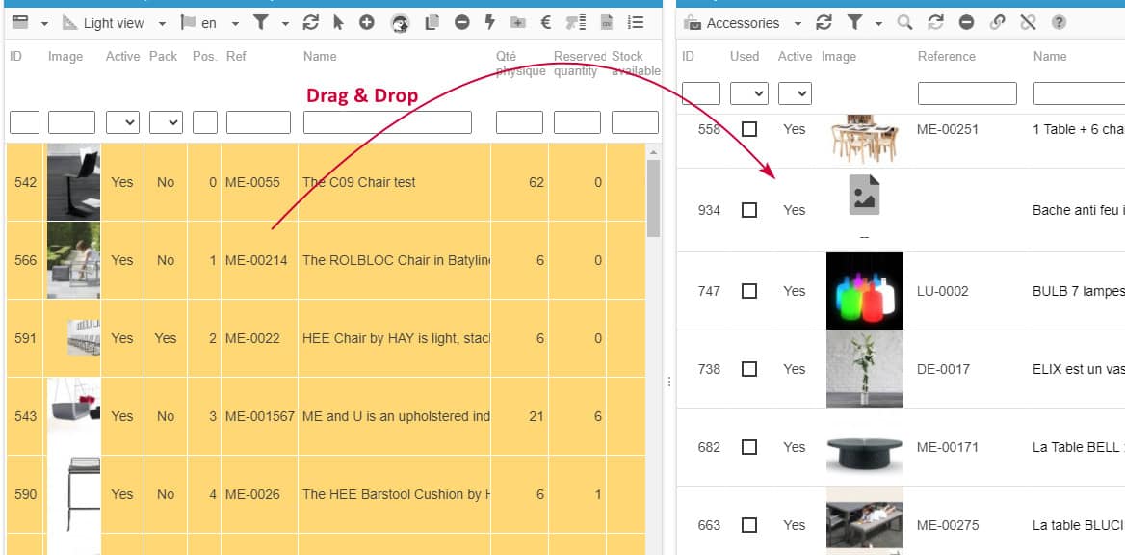The width and height of the screenshot is (1125, 555).
Task: Enable Used checkbox for row 682
Action: tap(749, 447)
